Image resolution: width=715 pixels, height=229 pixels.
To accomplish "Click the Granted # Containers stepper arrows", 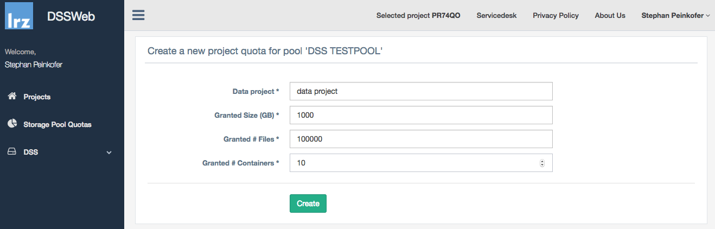I will (542, 163).
